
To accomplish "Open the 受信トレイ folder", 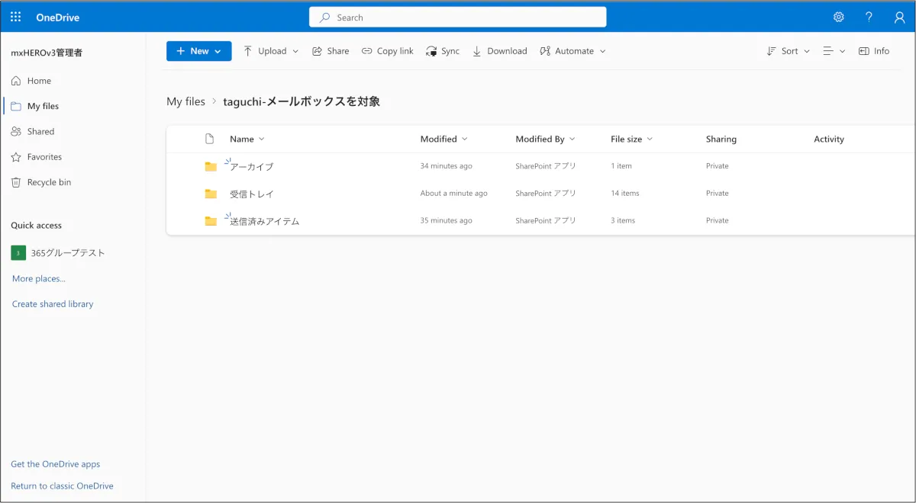I will tap(251, 194).
